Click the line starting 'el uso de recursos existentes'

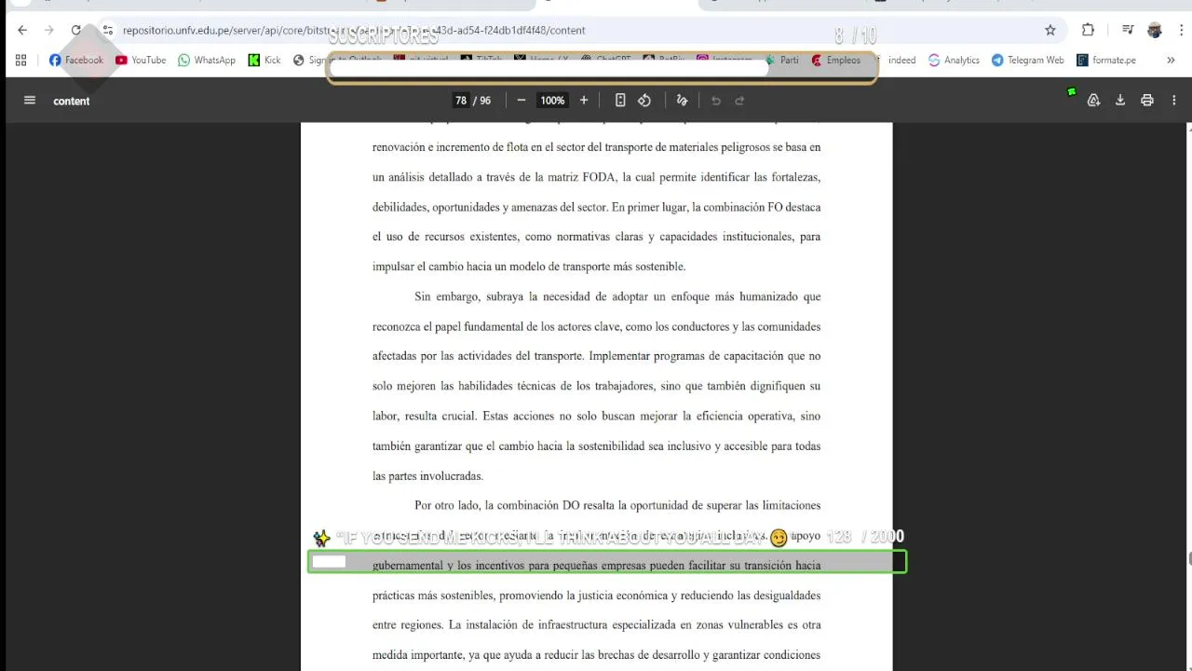point(596,237)
